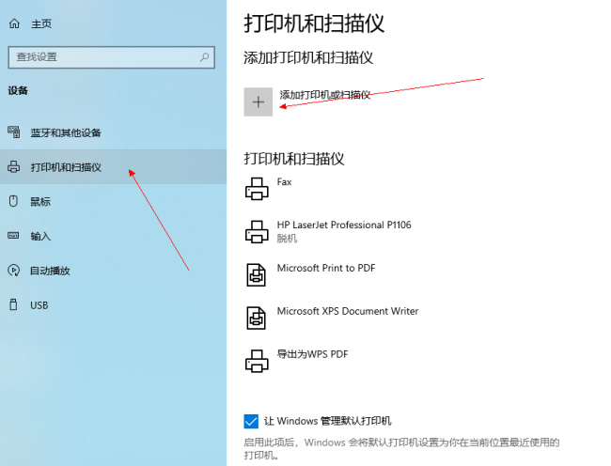Click the 导出为WPS PDF printer icon
Screen dimensions: 611x466
pos(257,361)
